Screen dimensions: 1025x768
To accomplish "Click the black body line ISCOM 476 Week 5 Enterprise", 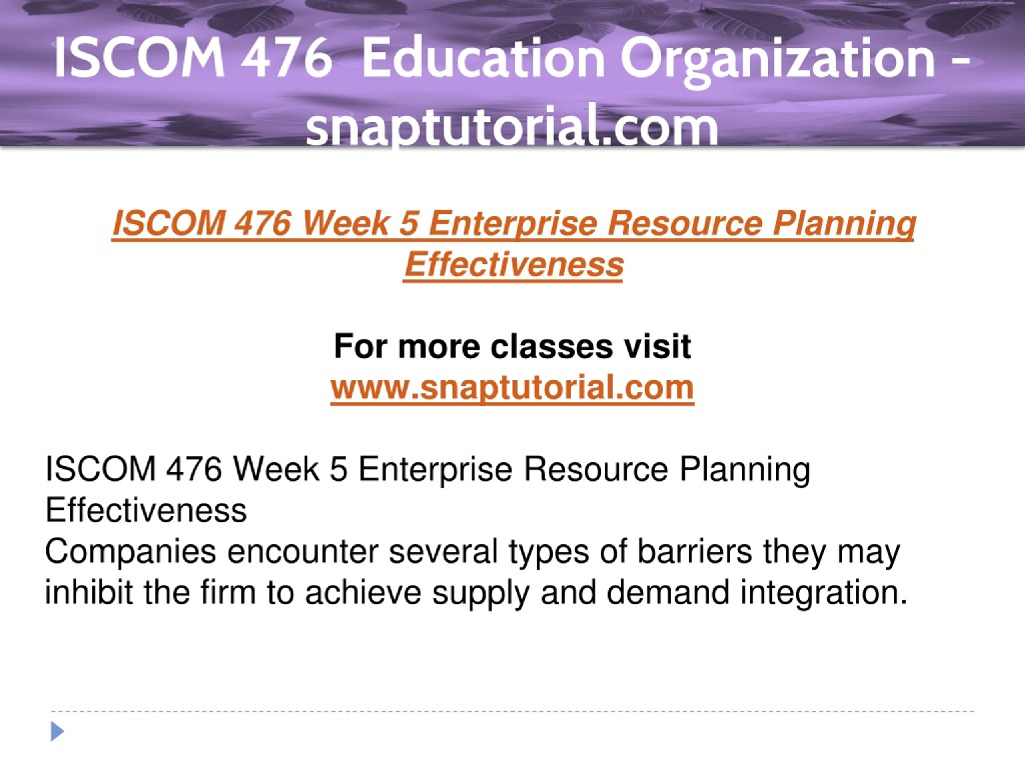I will (x=427, y=470).
